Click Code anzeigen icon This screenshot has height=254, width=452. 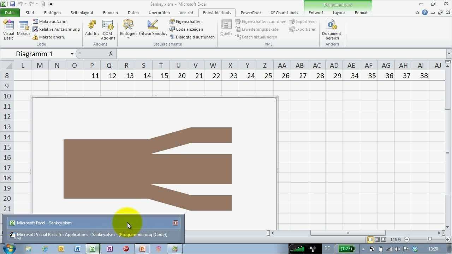pyautogui.click(x=186, y=29)
